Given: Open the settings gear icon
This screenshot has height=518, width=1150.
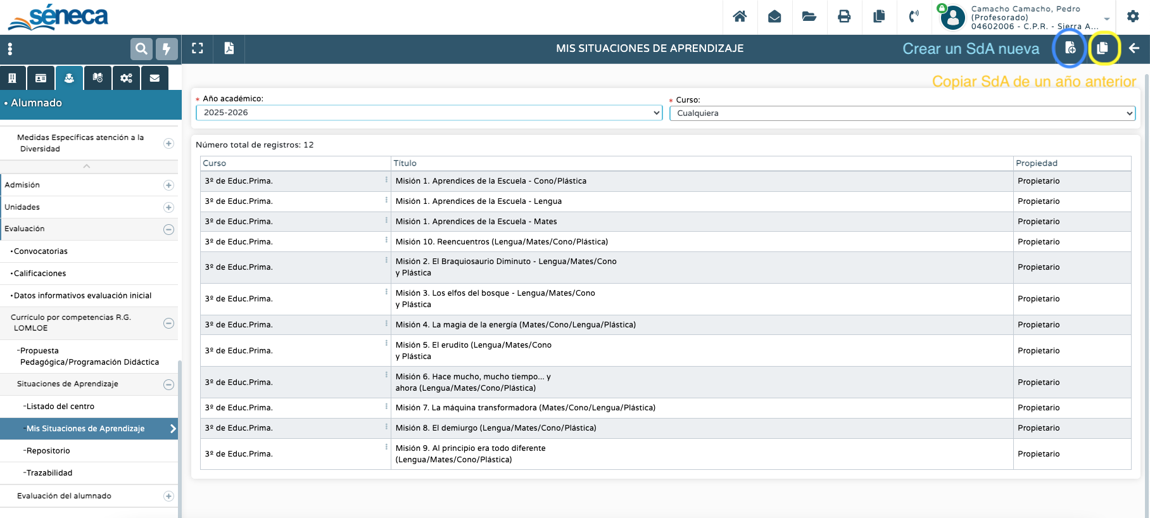Looking at the screenshot, I should click(x=1133, y=16).
